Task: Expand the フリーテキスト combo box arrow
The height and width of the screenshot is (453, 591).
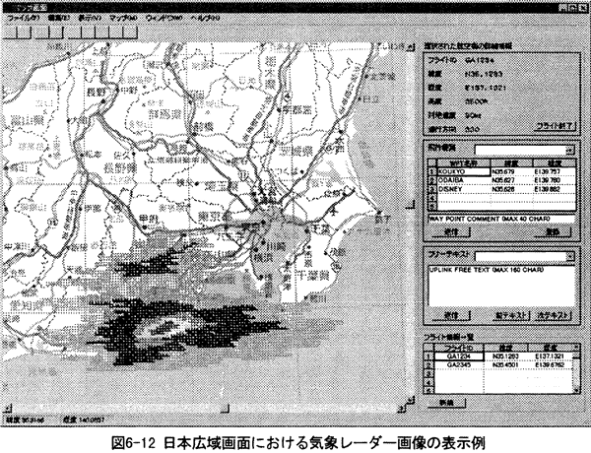Action: [570, 256]
